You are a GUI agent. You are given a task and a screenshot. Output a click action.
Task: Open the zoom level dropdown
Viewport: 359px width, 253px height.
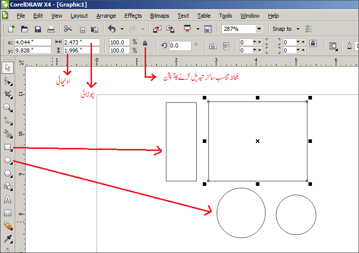(259, 29)
